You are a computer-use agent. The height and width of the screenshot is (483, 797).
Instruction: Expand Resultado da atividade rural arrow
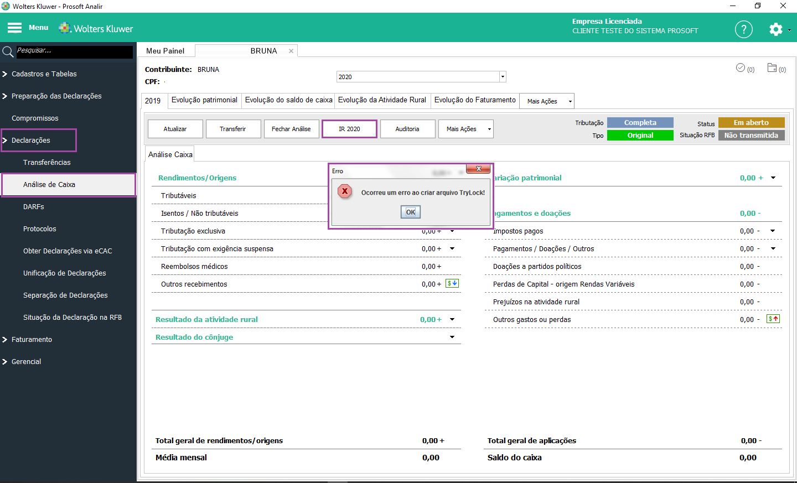click(x=452, y=319)
